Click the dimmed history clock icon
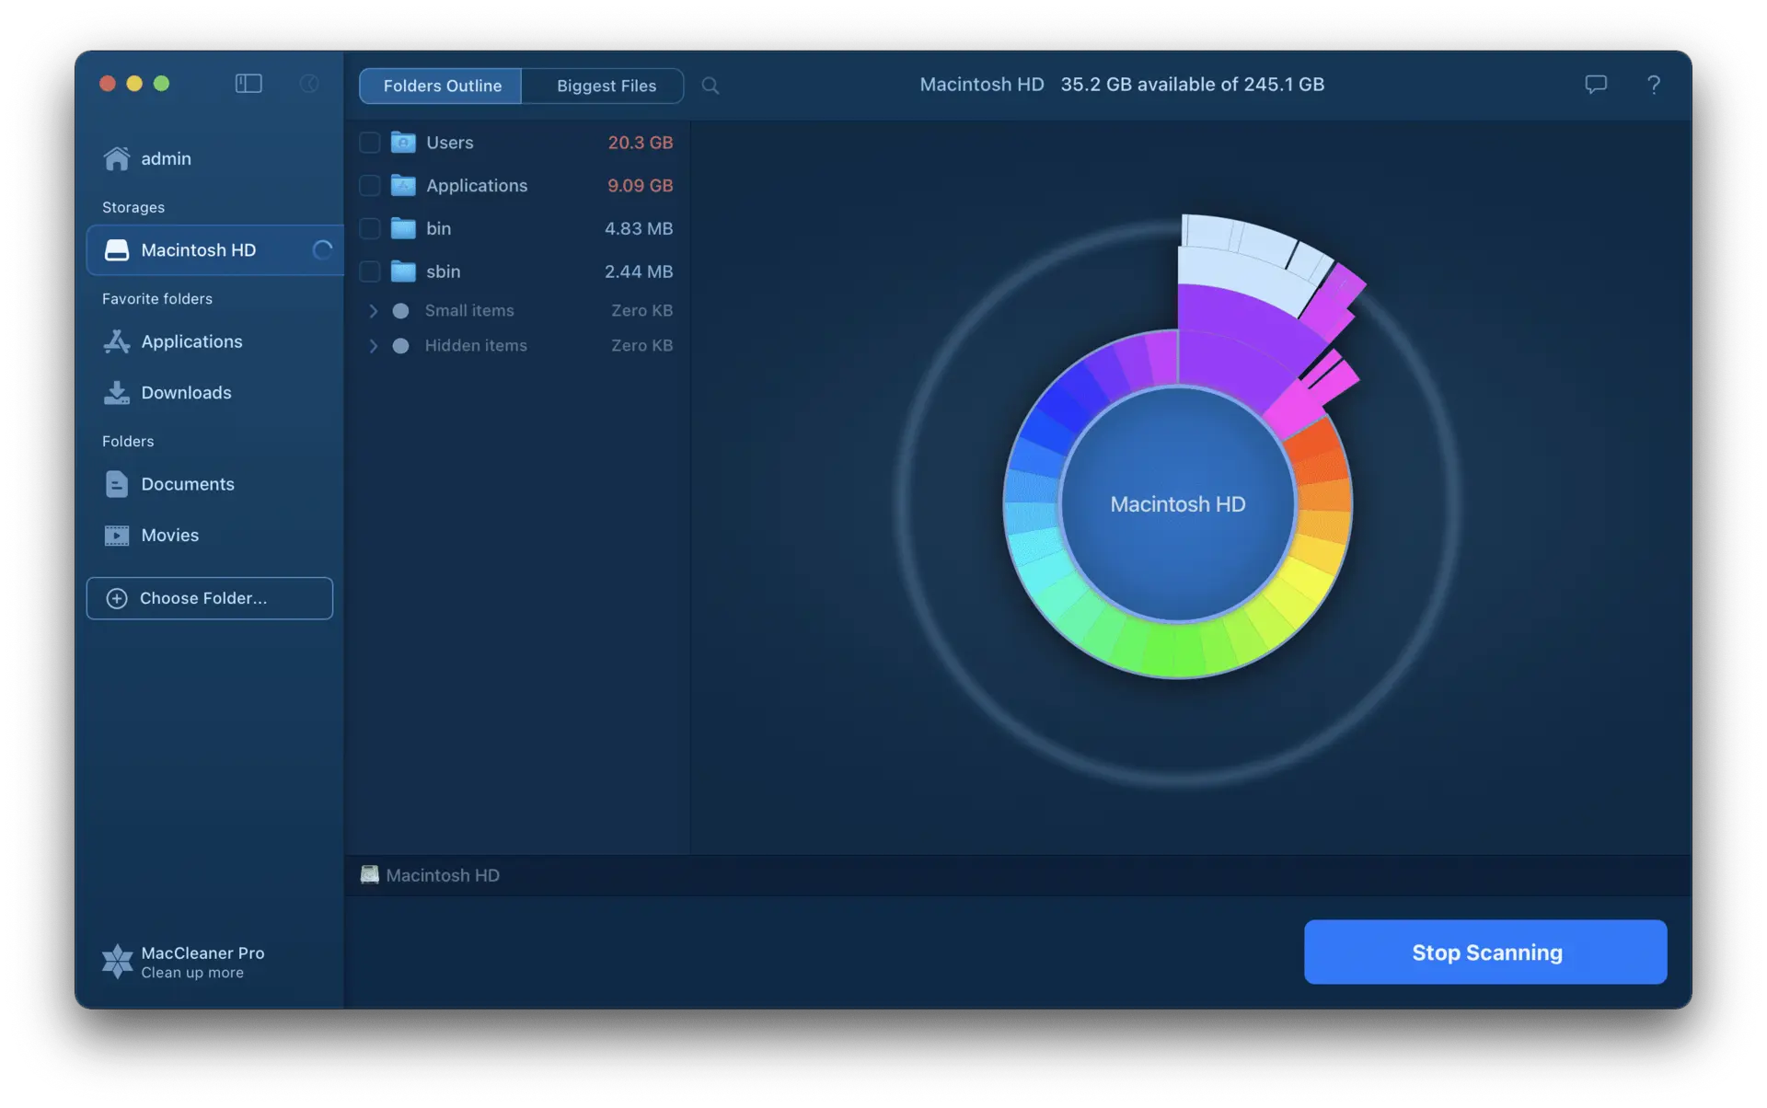This screenshot has height=1108, width=1767. pos(309,84)
